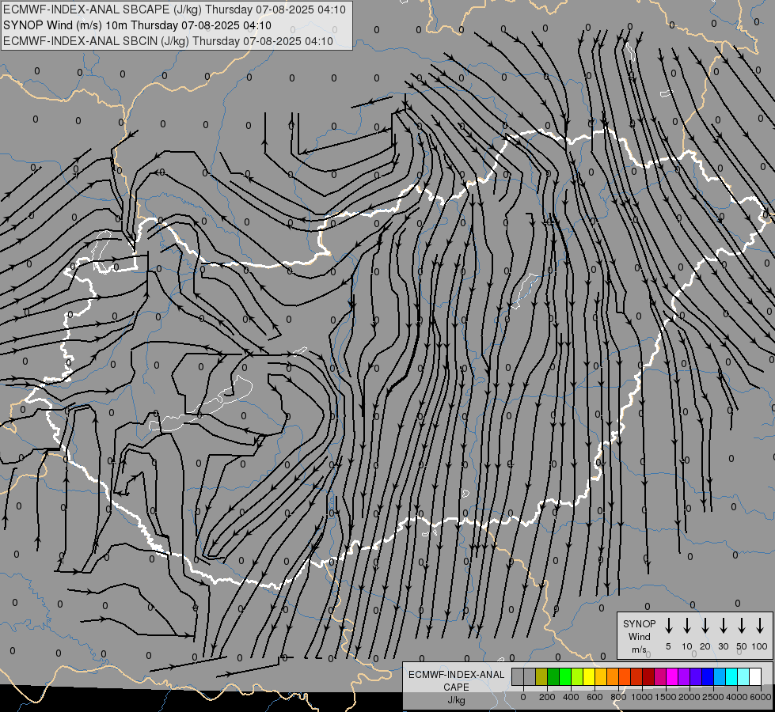This screenshot has height=712, width=775.
Task: Click the 10 m/s value in wind legend
Action: 687,646
